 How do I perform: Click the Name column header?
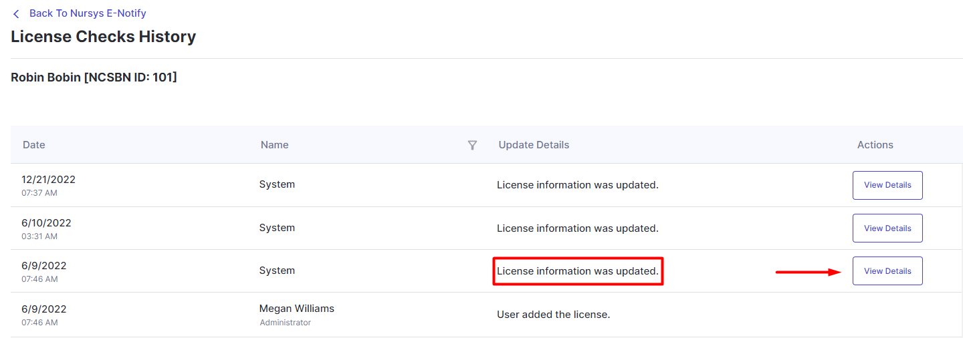(274, 145)
